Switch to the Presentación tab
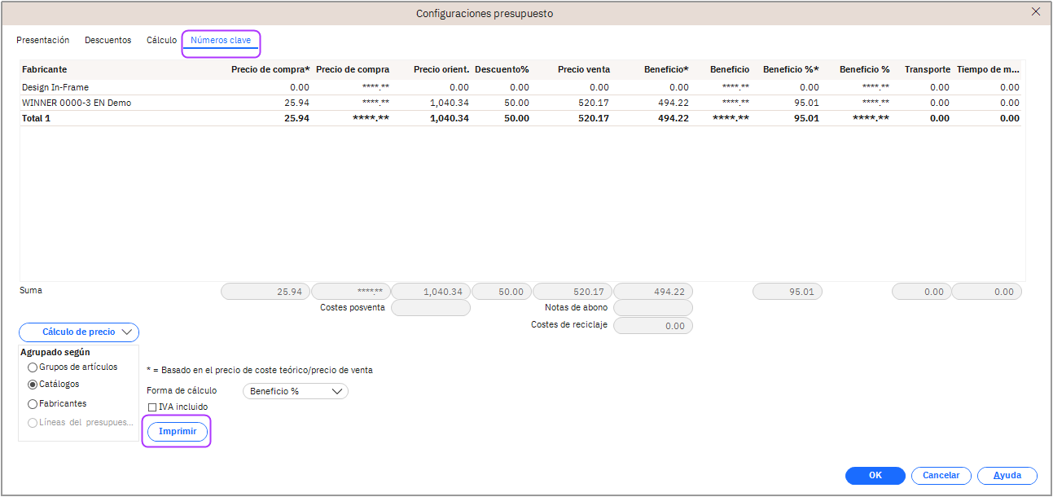Viewport: 1053px width, 497px height. [x=43, y=40]
